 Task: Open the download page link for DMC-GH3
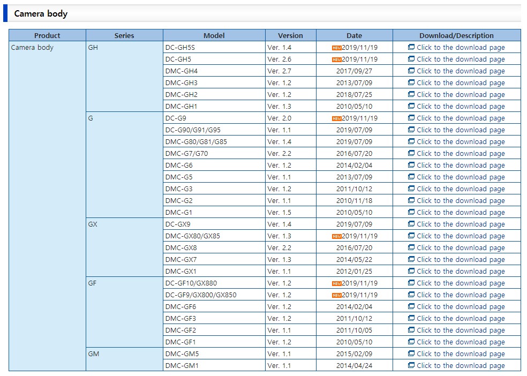click(x=461, y=82)
